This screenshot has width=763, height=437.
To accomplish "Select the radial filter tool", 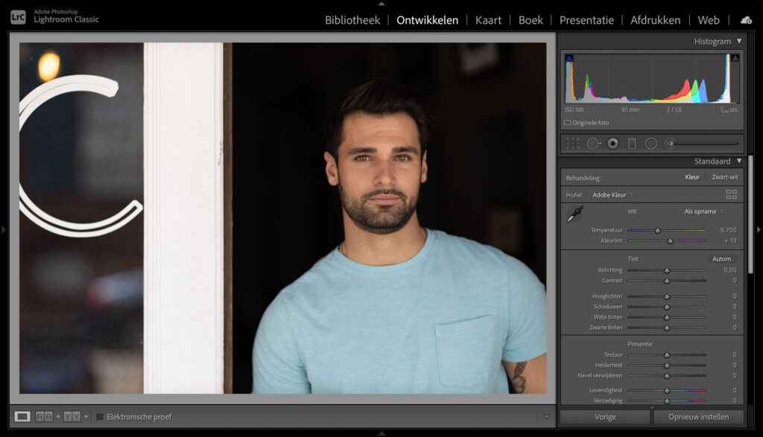I will [651, 144].
